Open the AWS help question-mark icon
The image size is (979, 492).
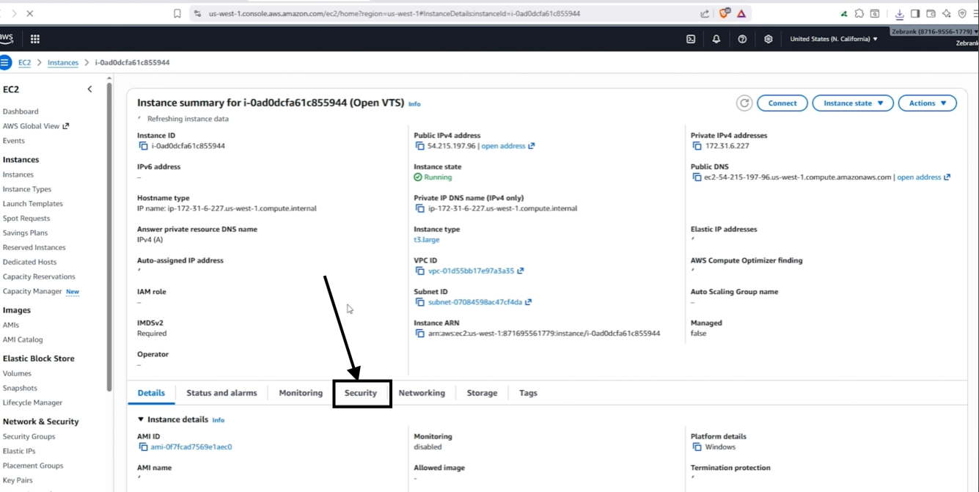[742, 39]
